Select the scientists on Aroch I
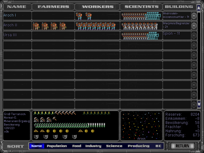Screen dimensions: 204x153 [140, 16]
